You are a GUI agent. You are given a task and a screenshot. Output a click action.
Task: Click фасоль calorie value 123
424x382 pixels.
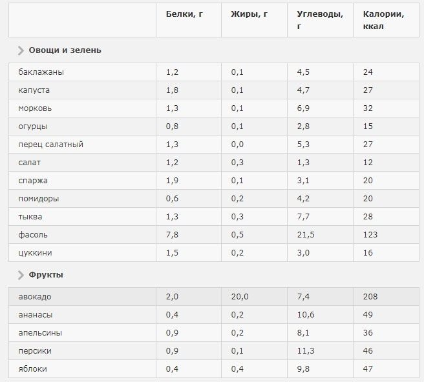click(x=370, y=235)
